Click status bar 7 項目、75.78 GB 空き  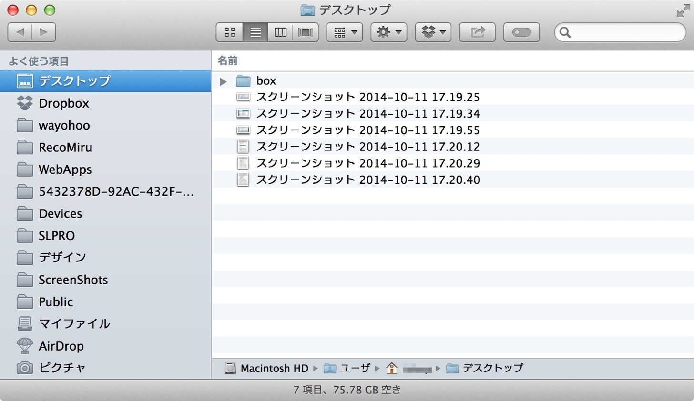pyautogui.click(x=347, y=390)
